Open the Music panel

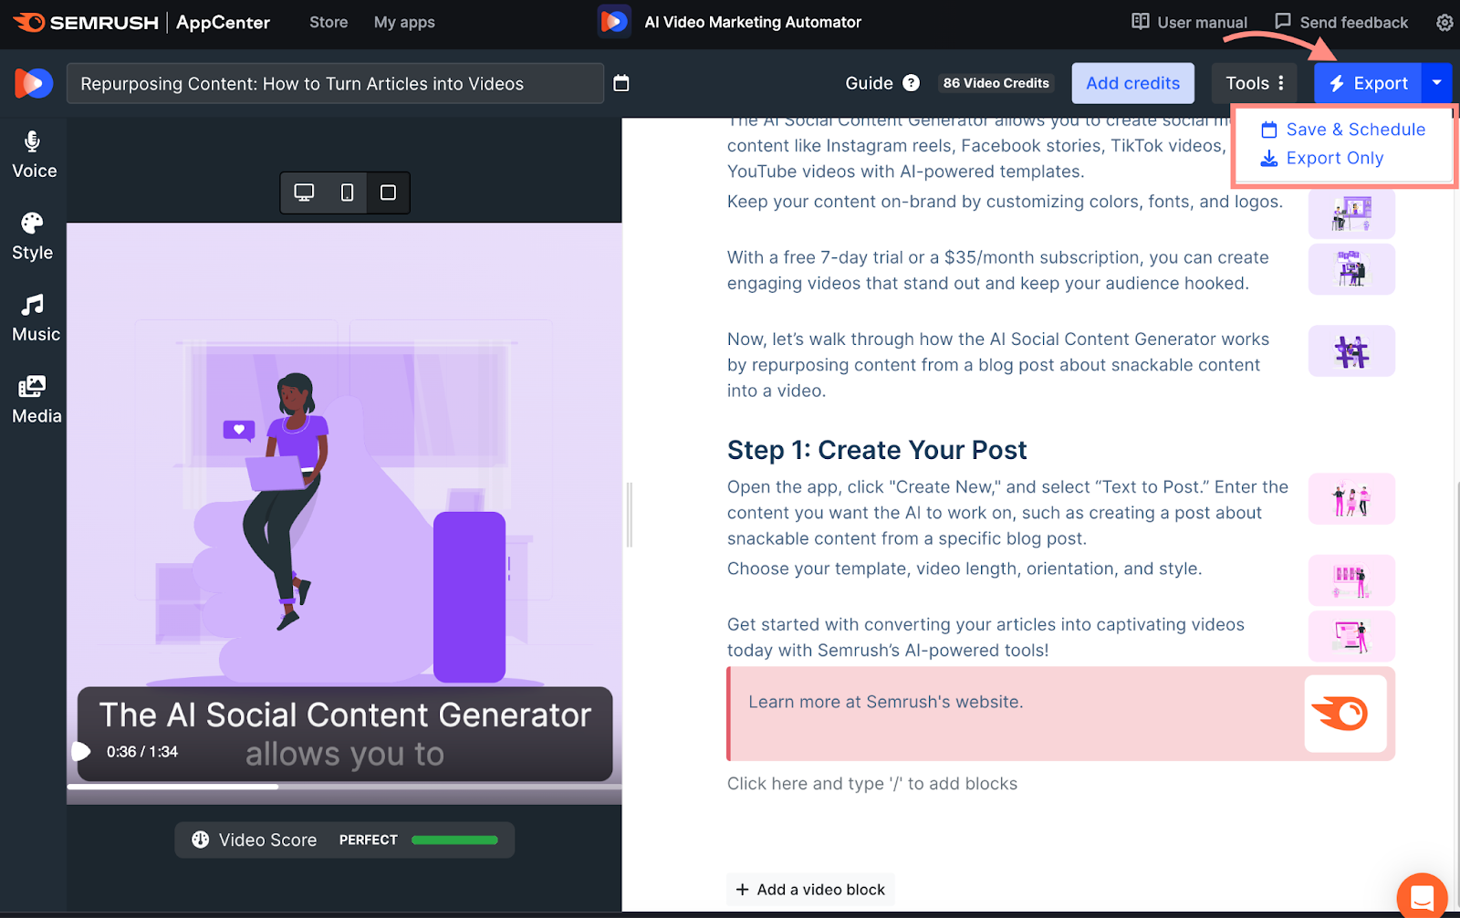coord(33,317)
